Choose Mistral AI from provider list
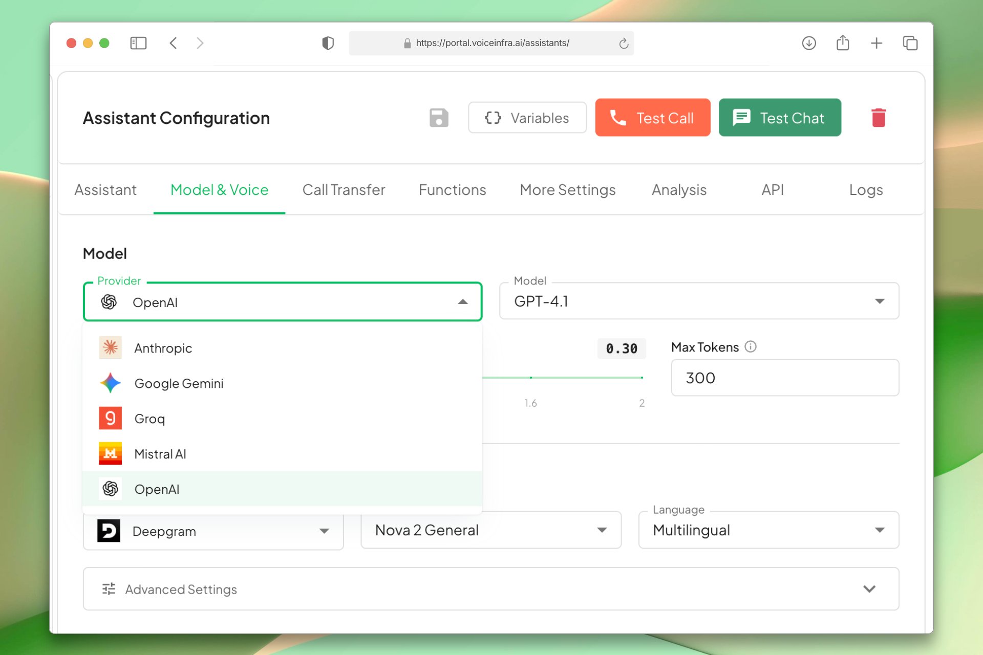 click(282, 454)
